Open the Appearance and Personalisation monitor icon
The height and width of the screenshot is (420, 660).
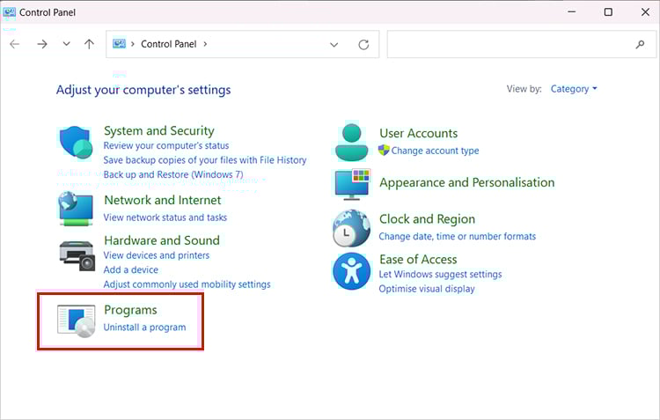coord(353,185)
